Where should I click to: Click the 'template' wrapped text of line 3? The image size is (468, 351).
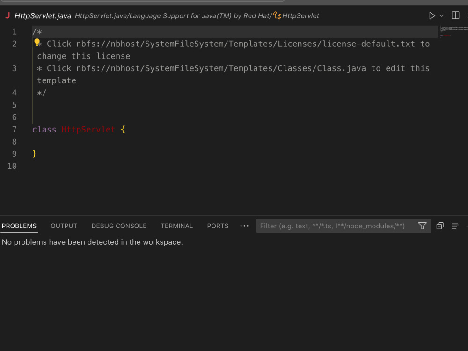pos(57,80)
